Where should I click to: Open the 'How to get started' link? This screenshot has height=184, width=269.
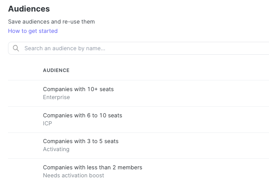33,31
